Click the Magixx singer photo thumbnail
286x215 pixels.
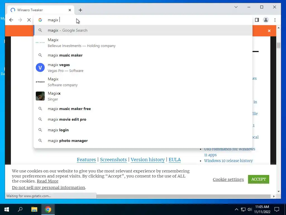pos(40,96)
